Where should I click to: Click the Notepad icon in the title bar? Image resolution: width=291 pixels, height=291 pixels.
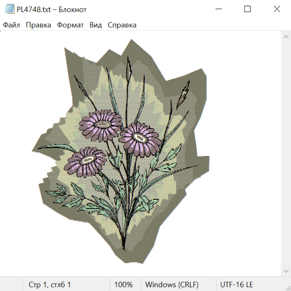coord(9,9)
